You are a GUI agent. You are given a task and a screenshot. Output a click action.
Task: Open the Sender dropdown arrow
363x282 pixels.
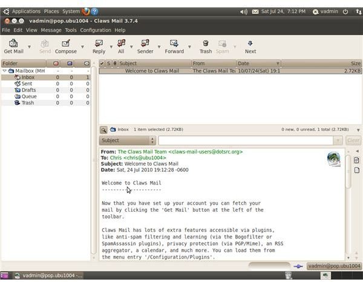pyautogui.click(x=159, y=47)
